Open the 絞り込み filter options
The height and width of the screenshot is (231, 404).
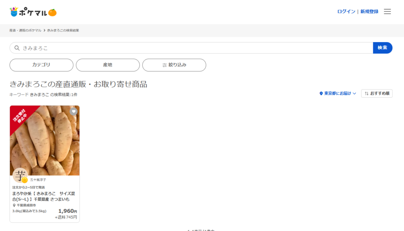(174, 65)
